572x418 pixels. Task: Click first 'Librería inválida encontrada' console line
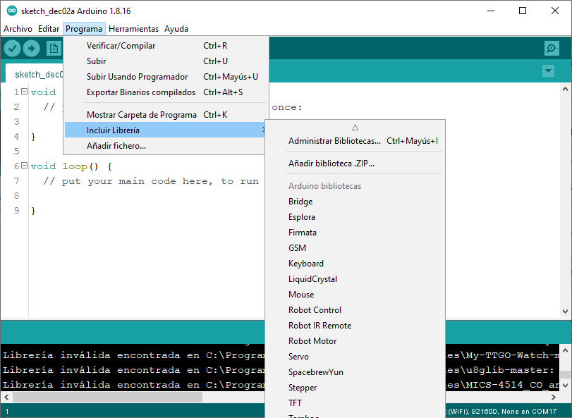(x=133, y=355)
